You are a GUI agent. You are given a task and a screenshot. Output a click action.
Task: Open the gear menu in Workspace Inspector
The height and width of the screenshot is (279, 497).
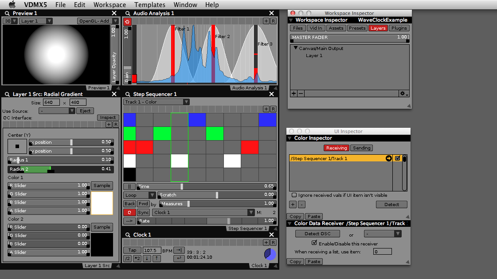coord(404,94)
